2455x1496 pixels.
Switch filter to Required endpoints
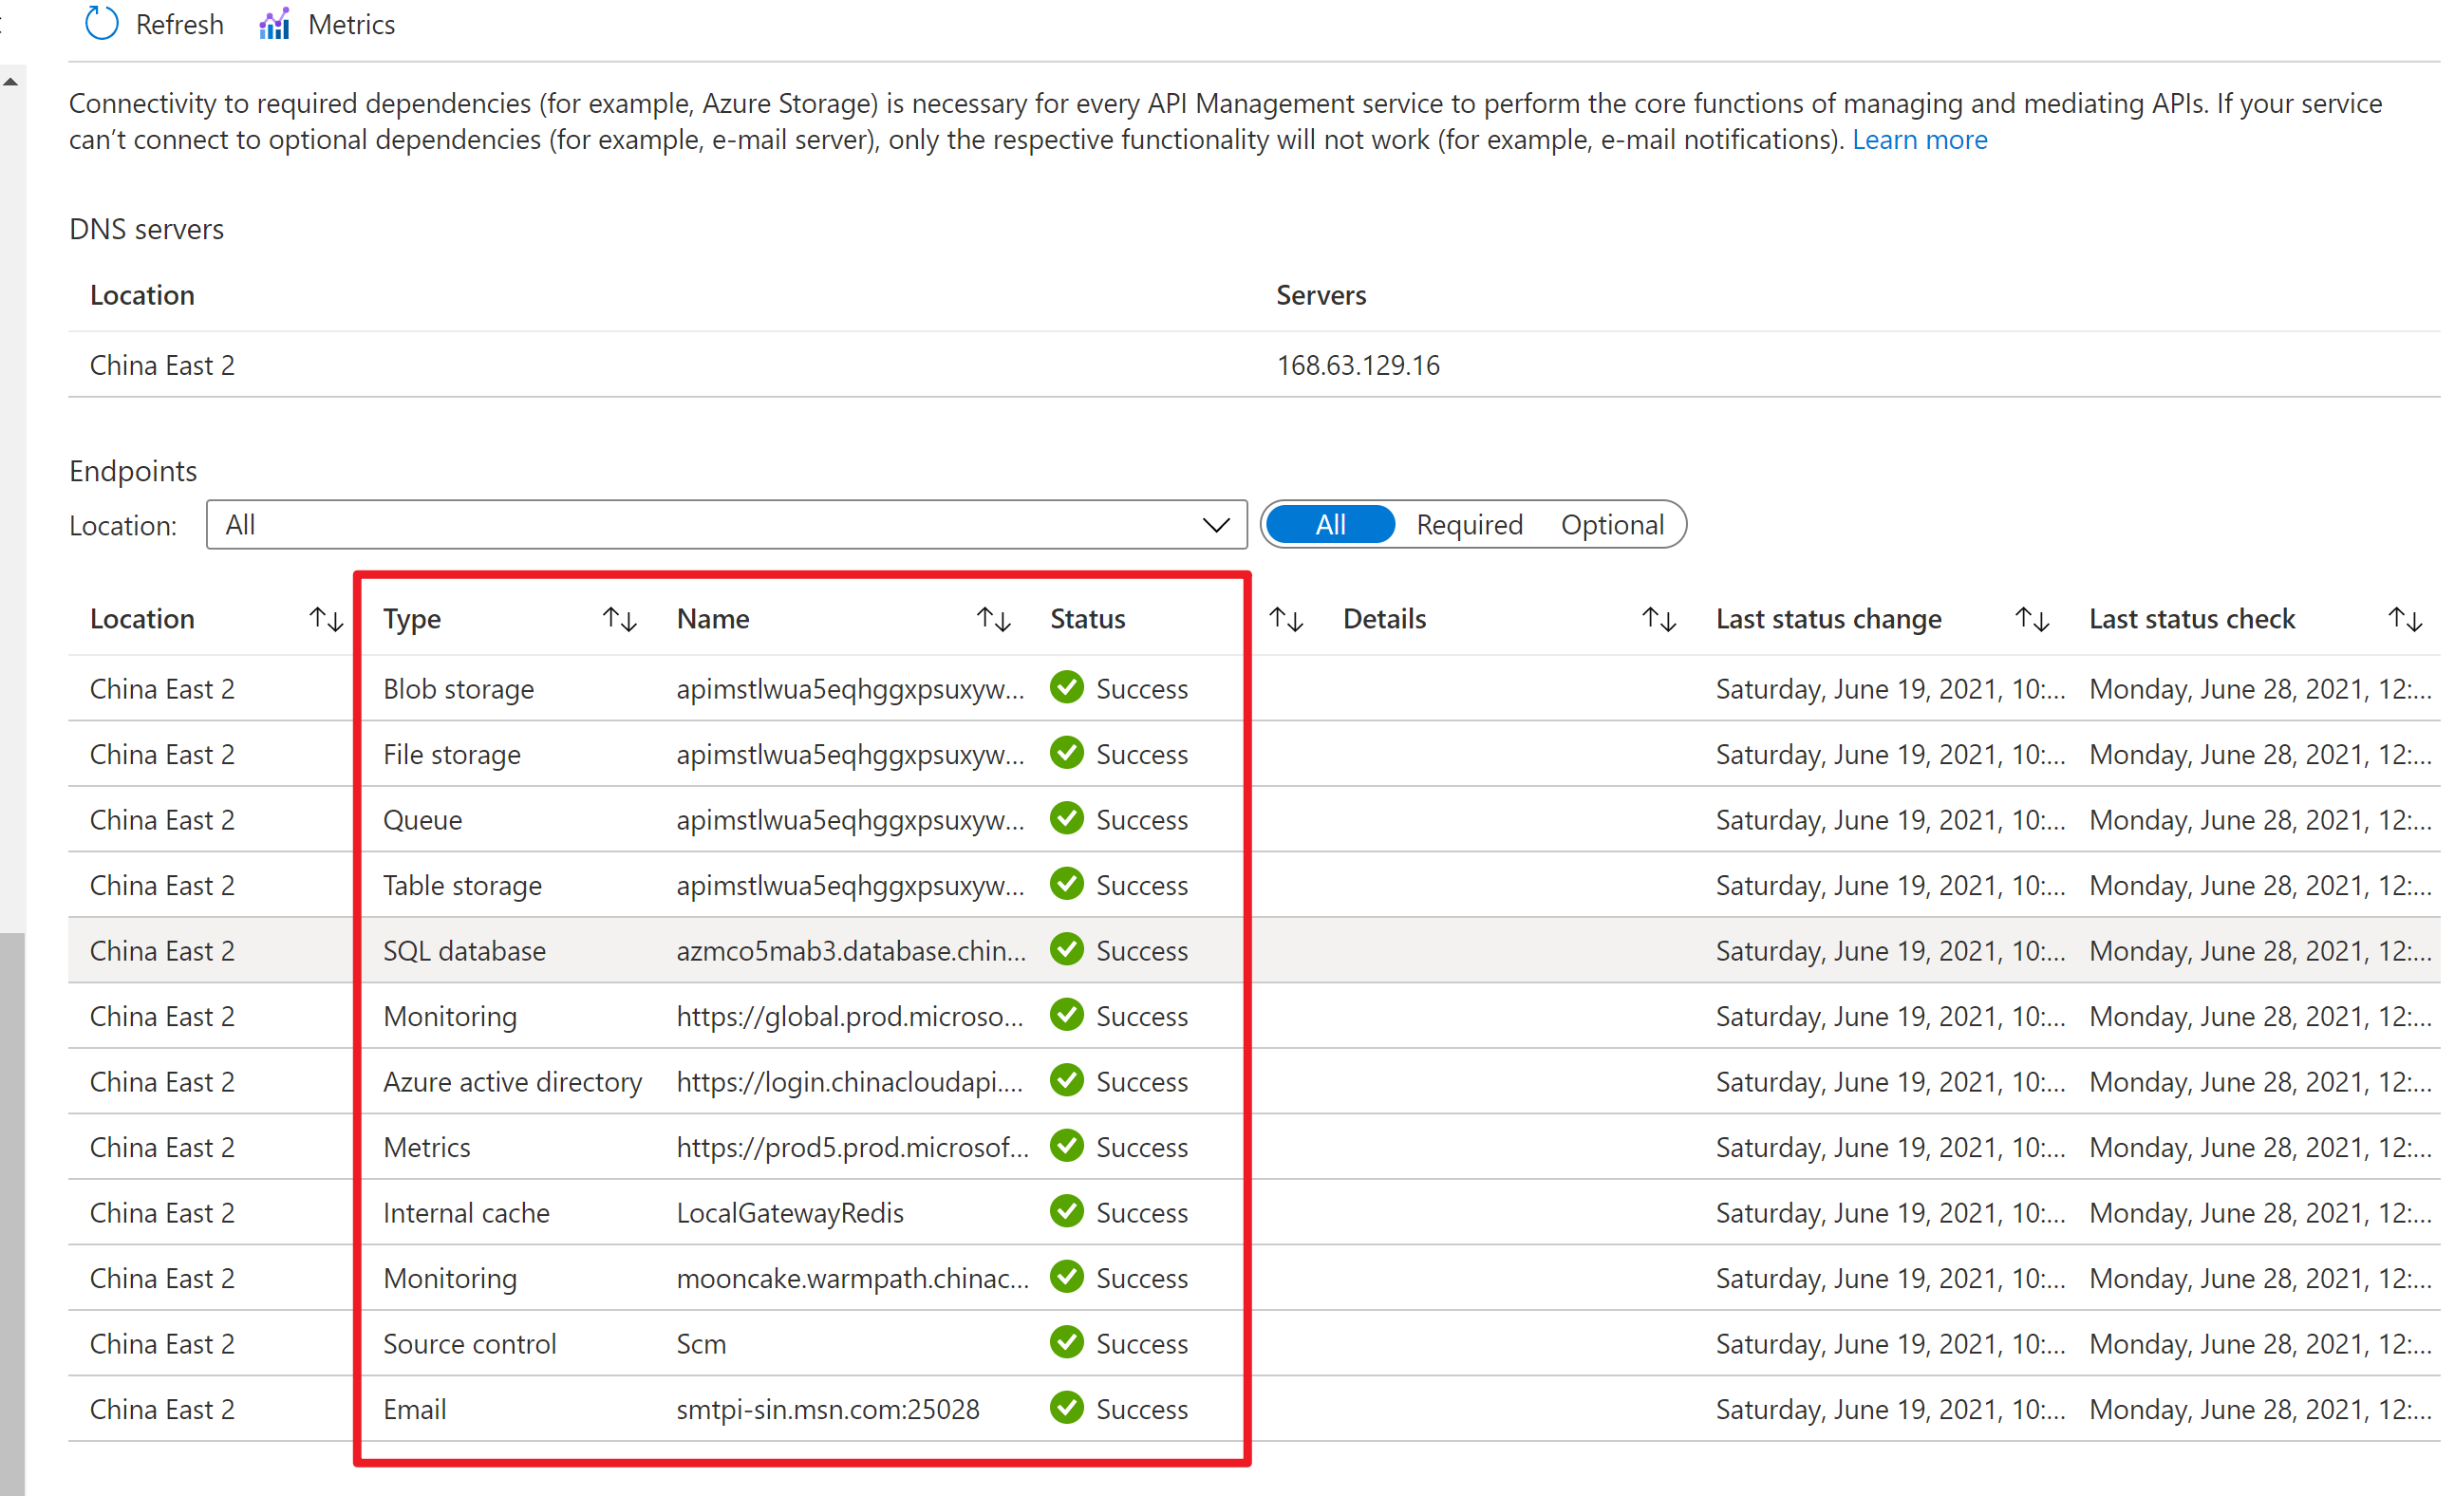point(1470,525)
